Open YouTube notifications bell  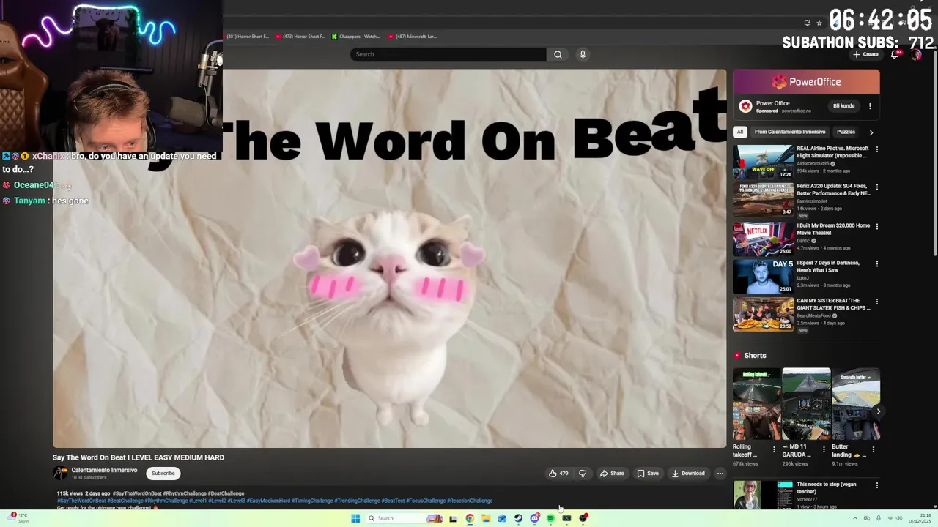895,54
